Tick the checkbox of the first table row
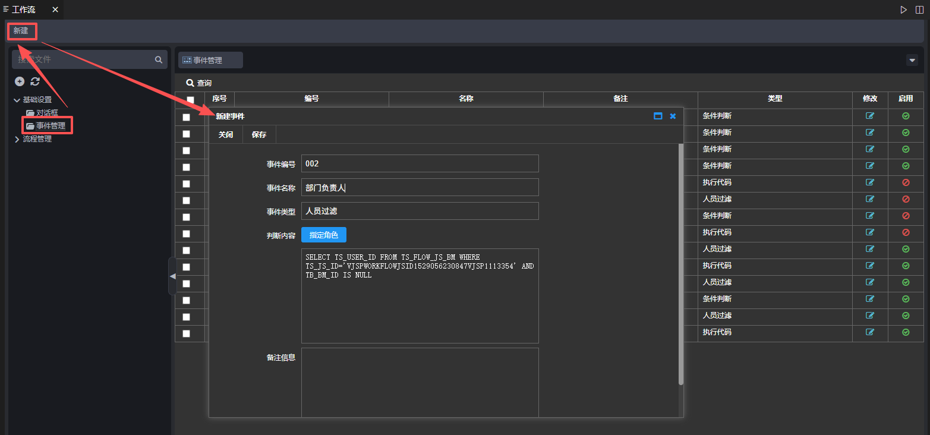Viewport: 930px width, 435px height. 187,117
